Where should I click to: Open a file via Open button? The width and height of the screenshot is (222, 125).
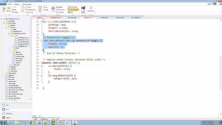click(28, 7)
